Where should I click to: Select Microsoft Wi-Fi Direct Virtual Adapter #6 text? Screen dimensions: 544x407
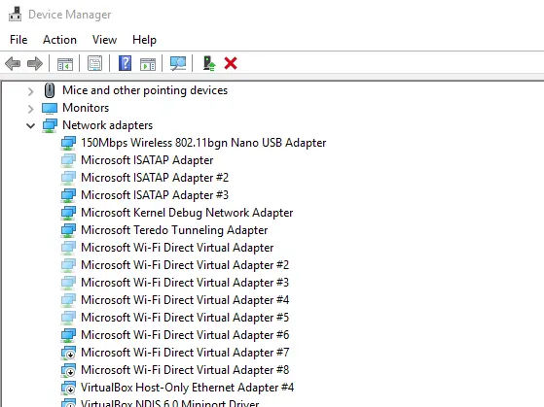point(185,335)
